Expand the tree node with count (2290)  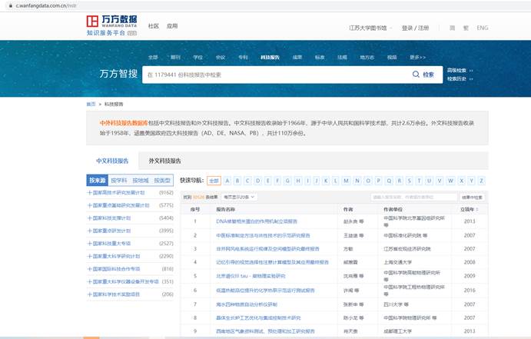pos(89,257)
